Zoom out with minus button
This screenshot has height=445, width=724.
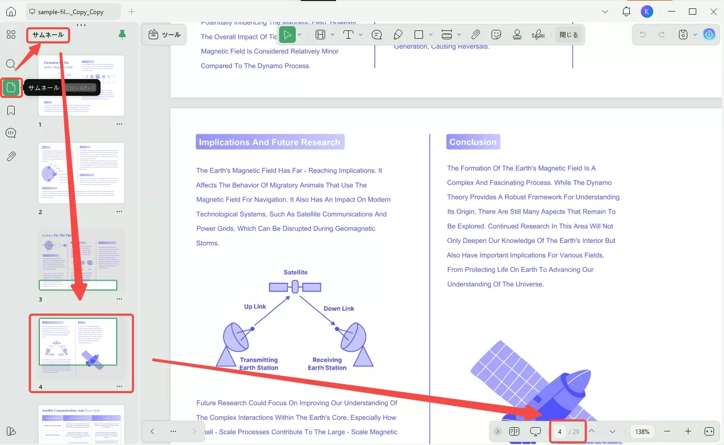[667, 431]
